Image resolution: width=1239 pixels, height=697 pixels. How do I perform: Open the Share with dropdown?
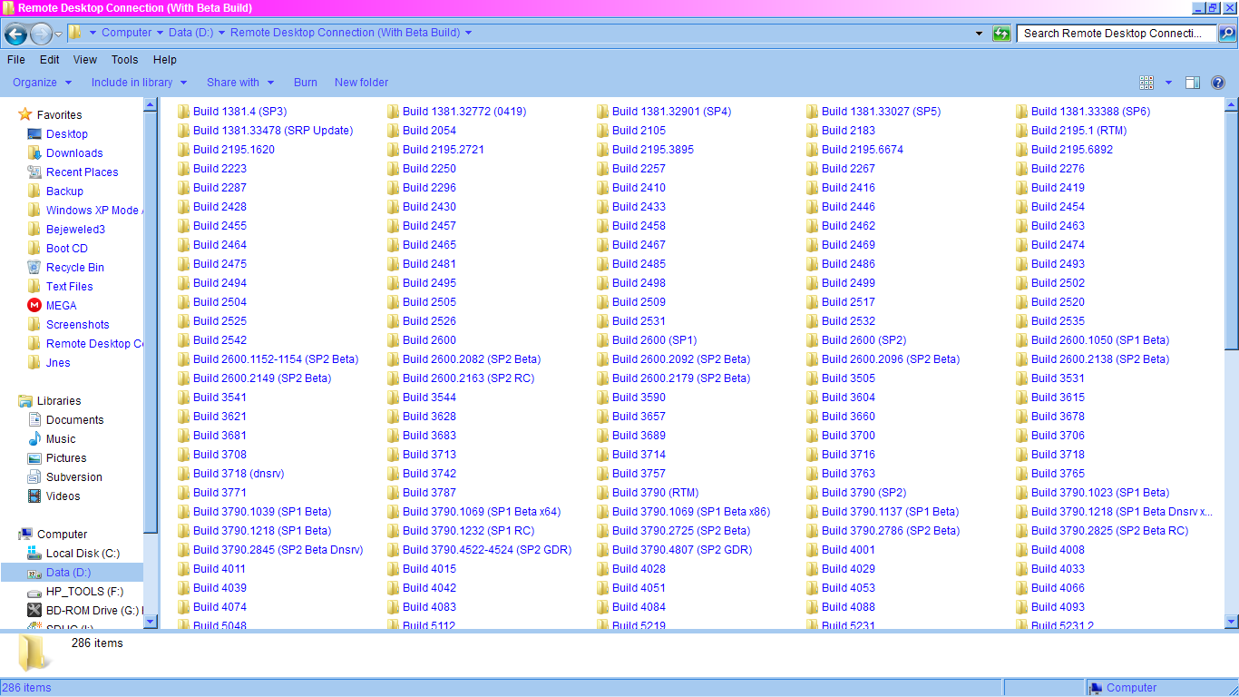(239, 83)
